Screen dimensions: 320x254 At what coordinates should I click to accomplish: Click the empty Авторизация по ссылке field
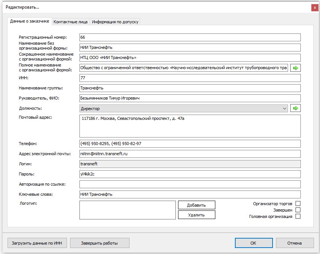point(190,184)
